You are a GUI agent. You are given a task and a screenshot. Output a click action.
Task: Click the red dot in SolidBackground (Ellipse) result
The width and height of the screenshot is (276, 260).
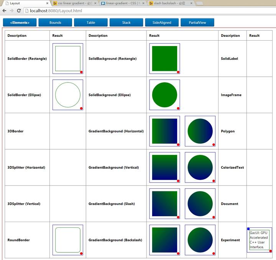click(x=178, y=109)
